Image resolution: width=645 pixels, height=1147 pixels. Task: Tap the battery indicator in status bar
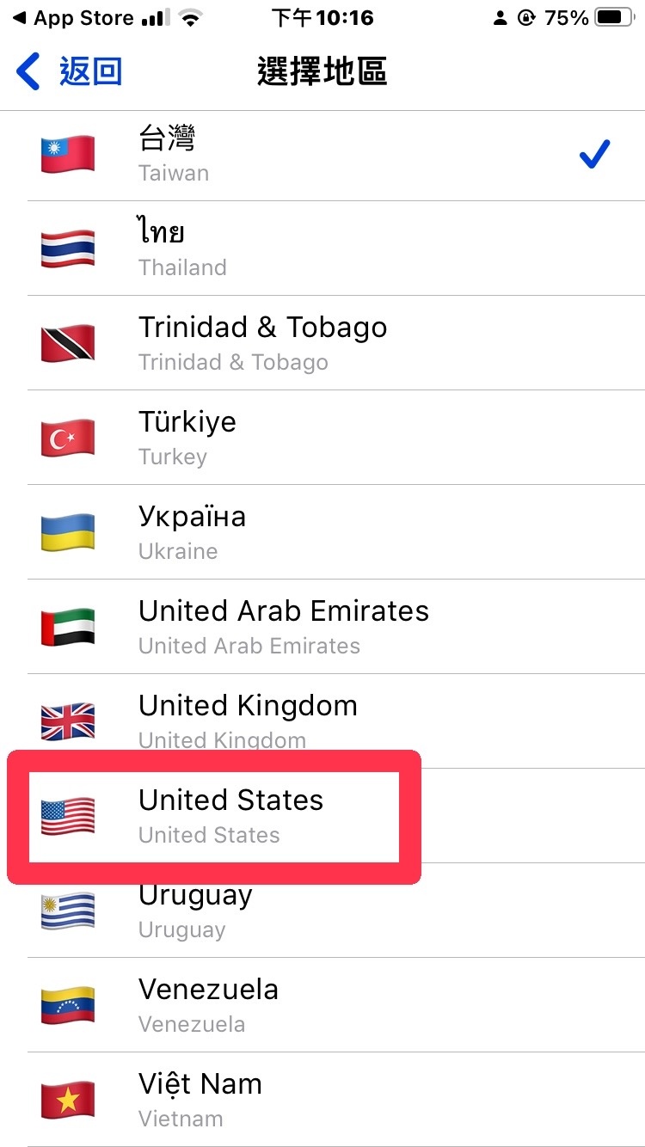pos(613,18)
